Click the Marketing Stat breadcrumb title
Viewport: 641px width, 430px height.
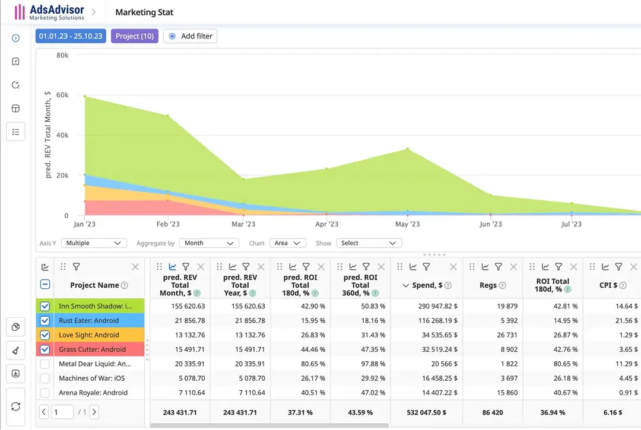tap(144, 12)
